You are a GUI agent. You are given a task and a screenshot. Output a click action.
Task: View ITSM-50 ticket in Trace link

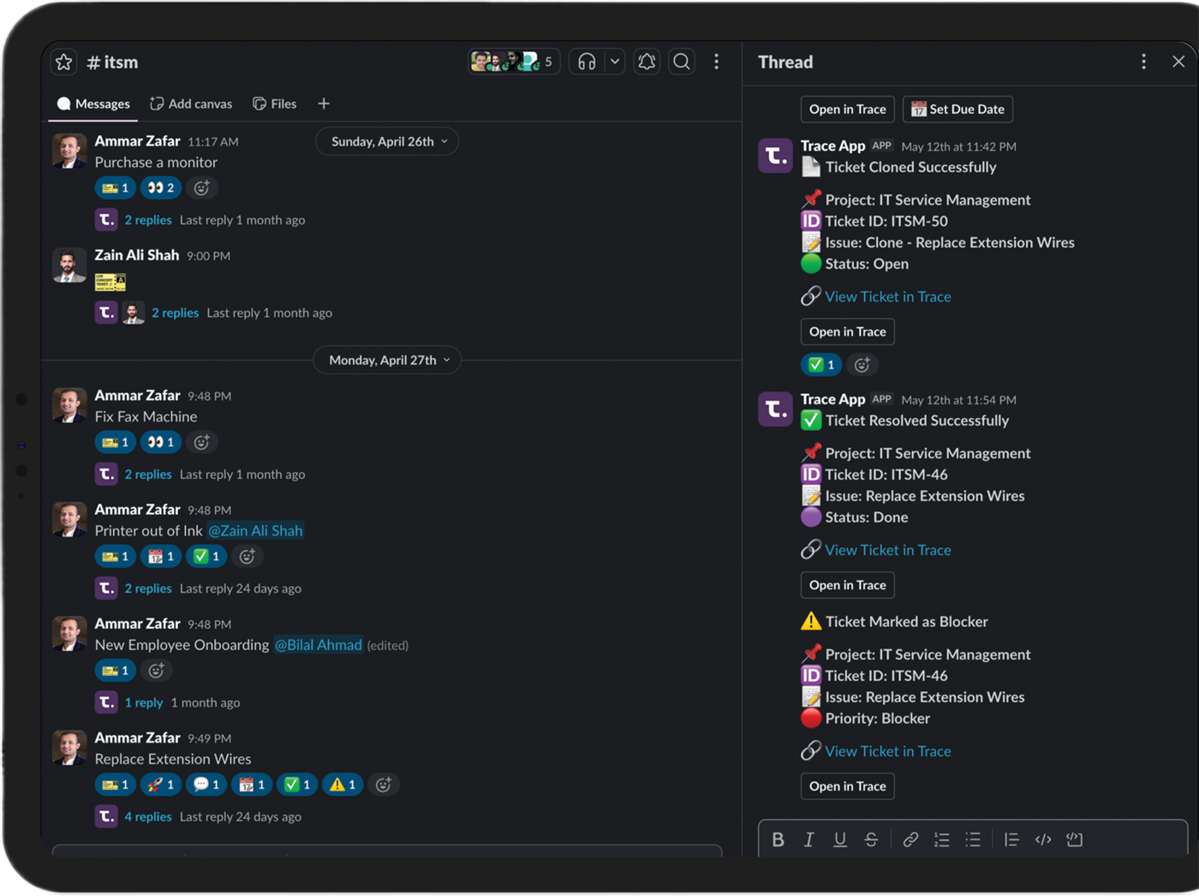point(887,296)
